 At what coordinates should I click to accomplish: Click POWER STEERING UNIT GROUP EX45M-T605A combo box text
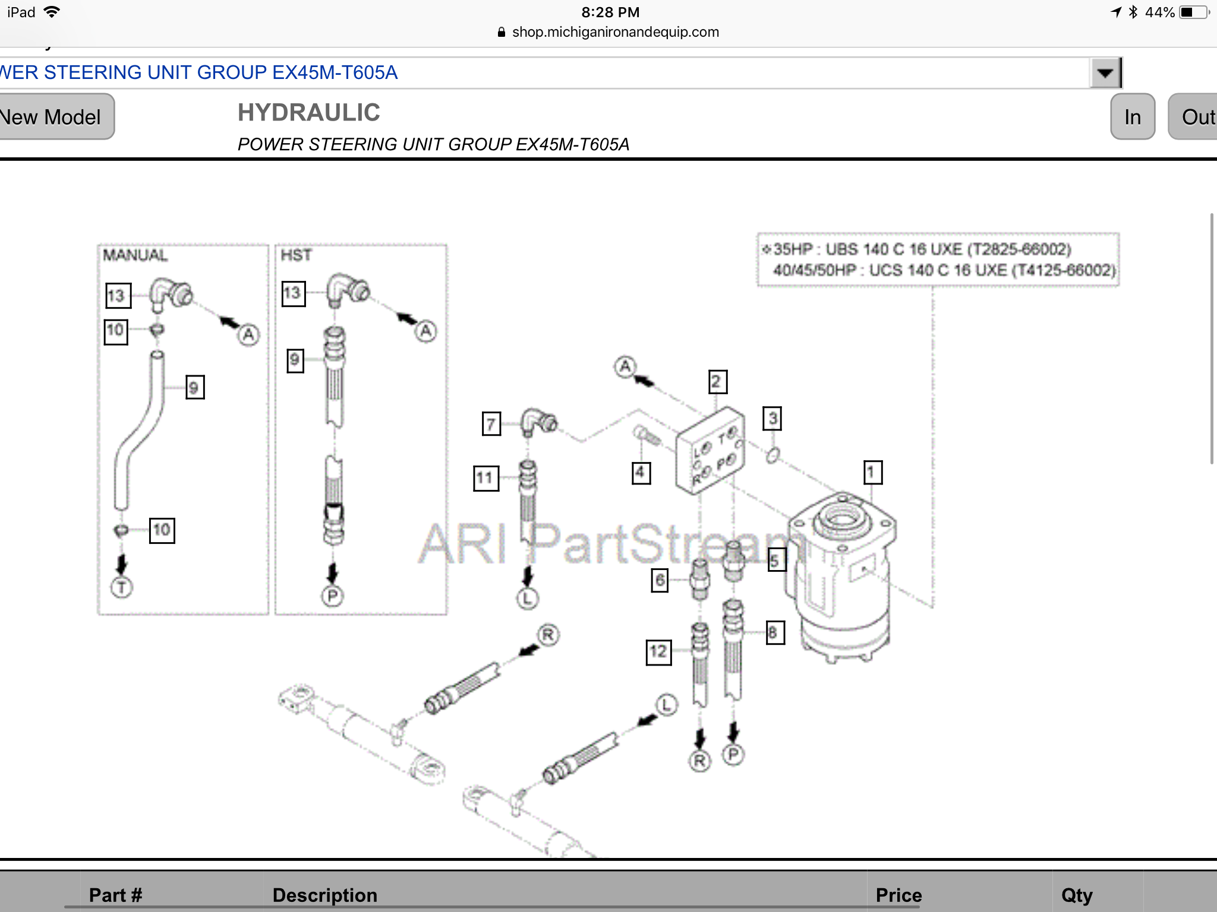point(199,73)
